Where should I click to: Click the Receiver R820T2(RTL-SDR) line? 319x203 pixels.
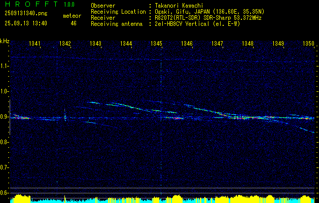point(208,18)
